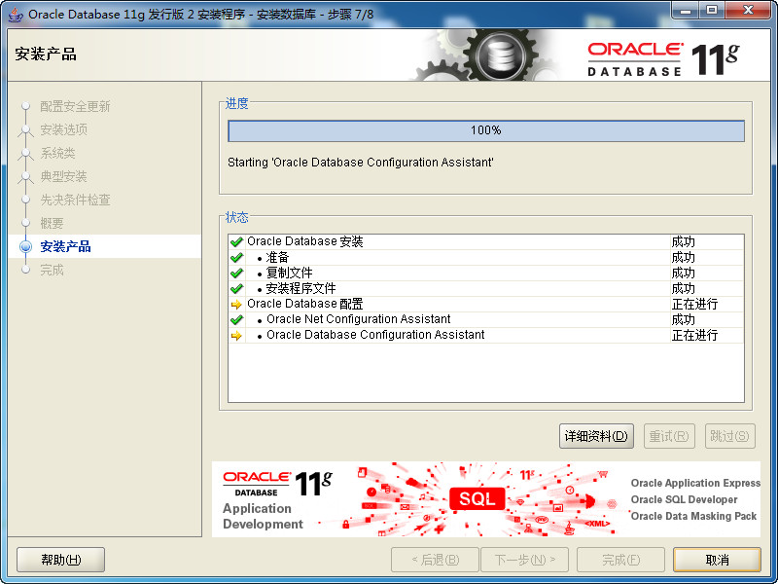Close the Oracle installer window
Viewport: 778px width, 584px height.
click(x=749, y=10)
